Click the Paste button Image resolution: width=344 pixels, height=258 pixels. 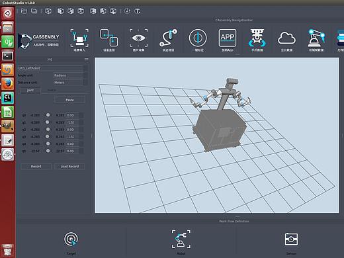69,100
